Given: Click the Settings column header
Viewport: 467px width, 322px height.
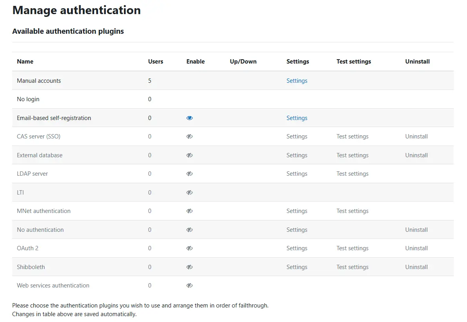Looking at the screenshot, I should click(298, 61).
